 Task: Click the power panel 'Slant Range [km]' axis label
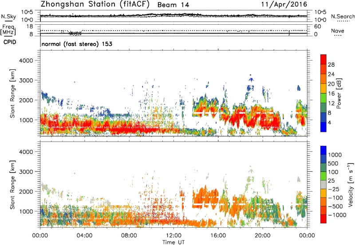tap(12, 93)
